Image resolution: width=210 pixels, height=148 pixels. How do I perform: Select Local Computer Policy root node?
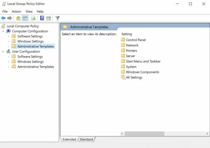(23, 26)
